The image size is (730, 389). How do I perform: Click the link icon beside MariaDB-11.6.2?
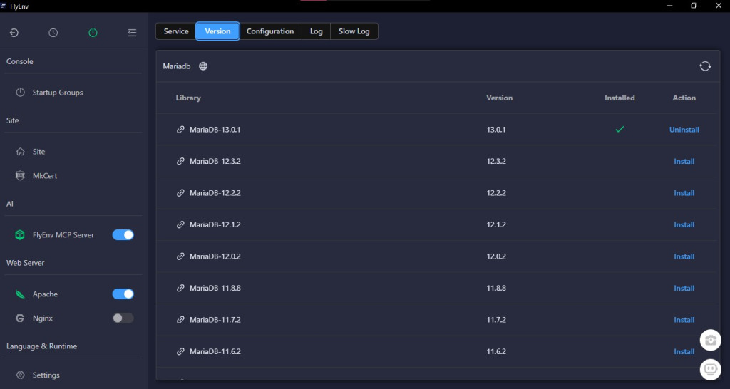coord(180,351)
